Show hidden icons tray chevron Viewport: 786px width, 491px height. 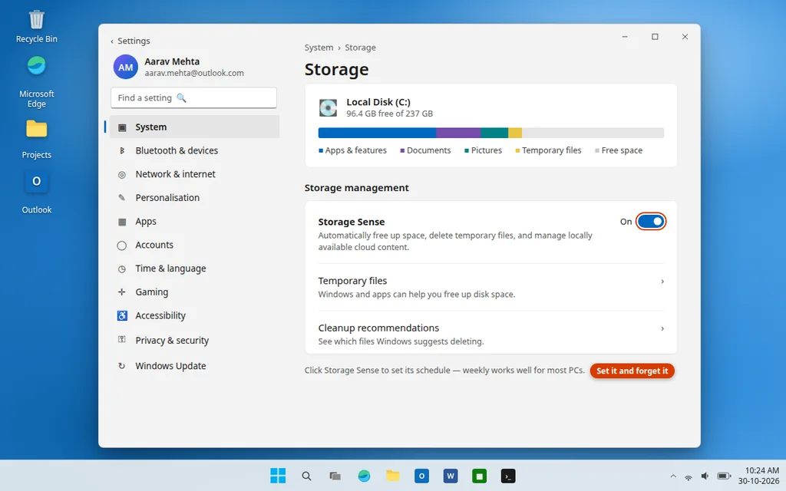click(672, 476)
